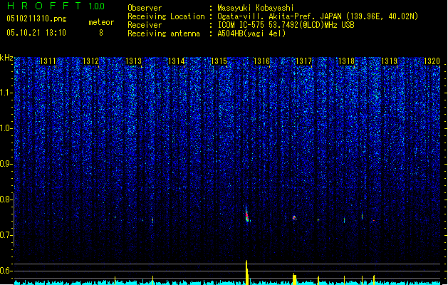This screenshot has height=285, width=448.
Task: Select the 1315 time marker
Action: [219, 61]
